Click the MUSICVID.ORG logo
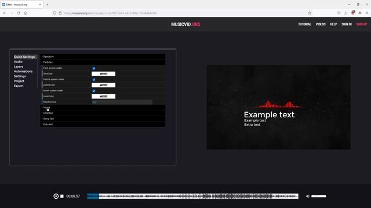The height and width of the screenshot is (208, 371). 185,24
